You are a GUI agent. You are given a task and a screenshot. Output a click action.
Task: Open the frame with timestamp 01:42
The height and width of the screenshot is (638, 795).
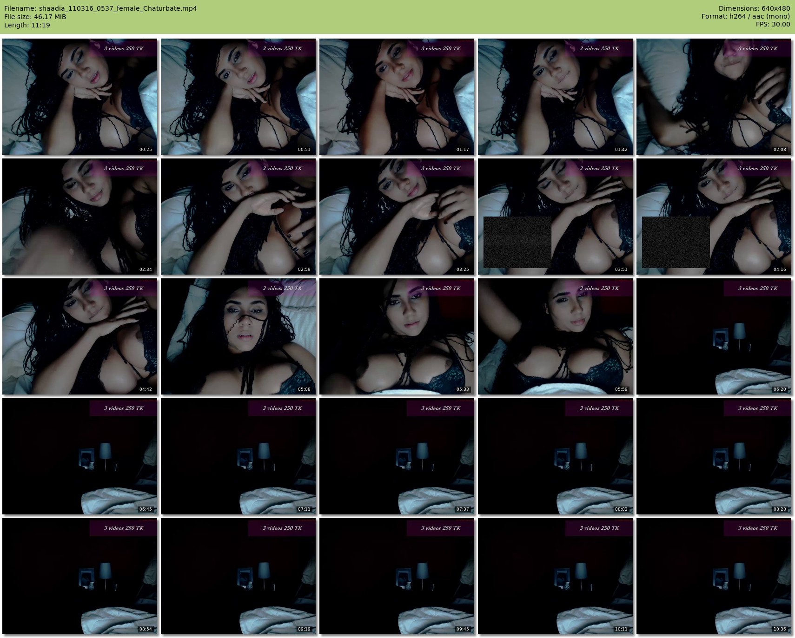point(556,97)
